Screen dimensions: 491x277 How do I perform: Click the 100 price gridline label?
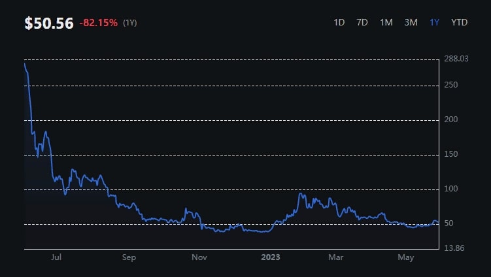(451, 189)
